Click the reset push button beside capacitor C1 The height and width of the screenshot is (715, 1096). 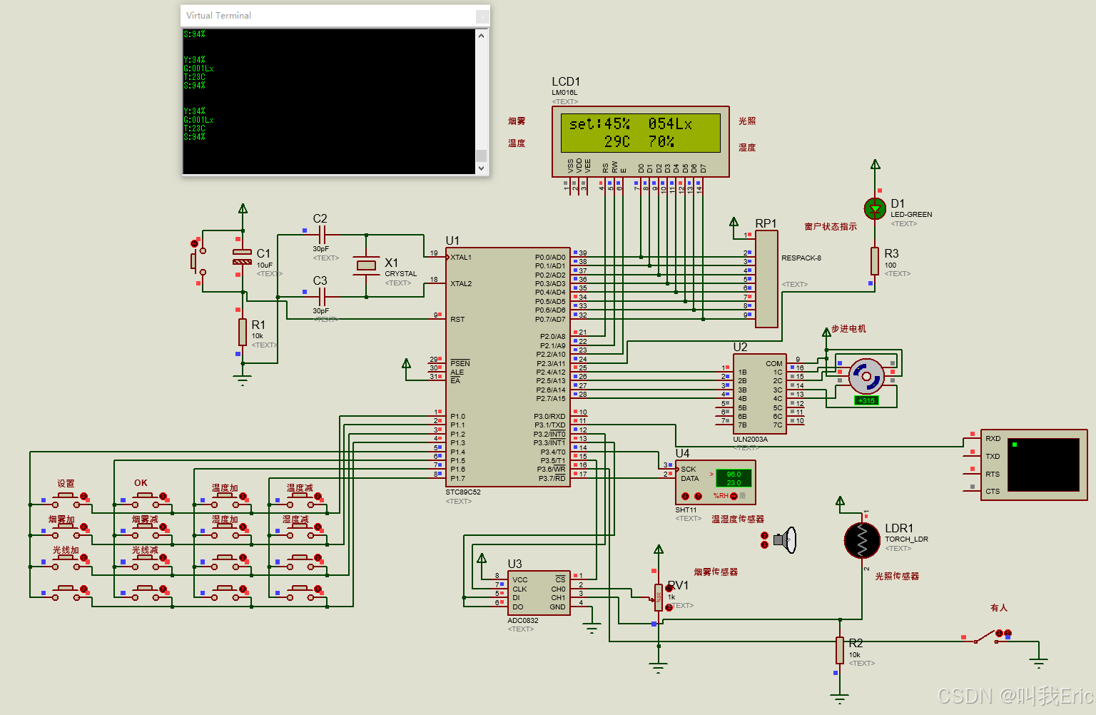[198, 261]
